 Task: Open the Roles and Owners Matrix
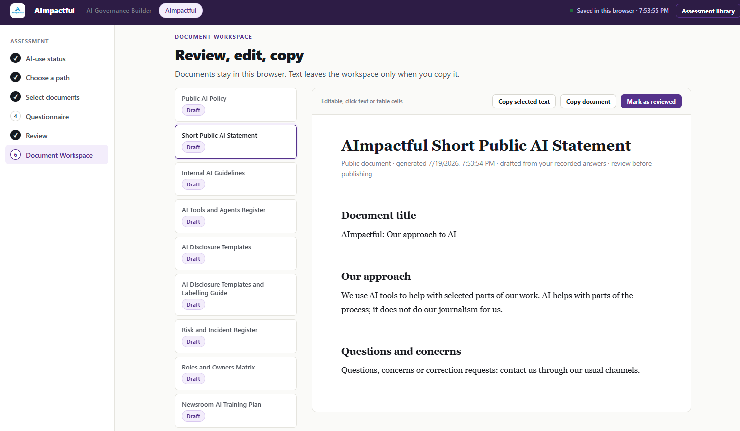click(236, 373)
